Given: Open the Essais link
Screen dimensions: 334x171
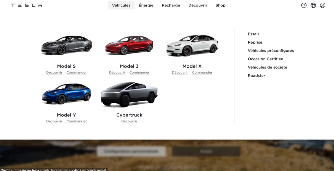Looking at the screenshot, I should click(x=254, y=34).
